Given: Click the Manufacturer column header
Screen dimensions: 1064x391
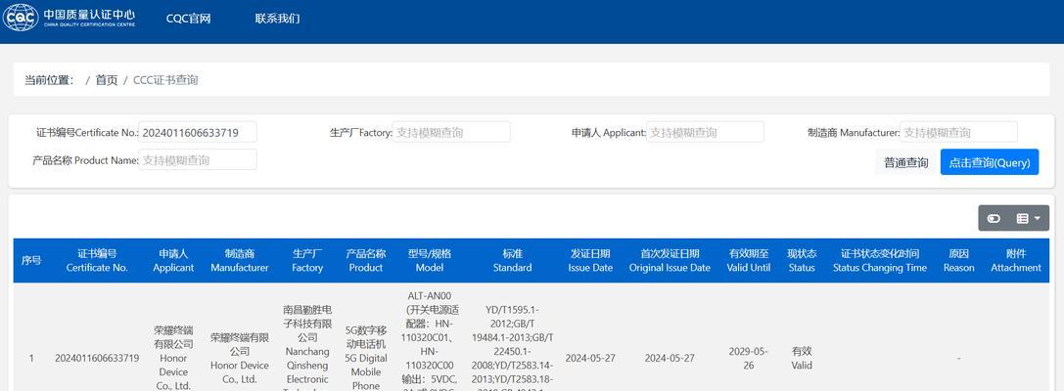Looking at the screenshot, I should pos(240,261).
